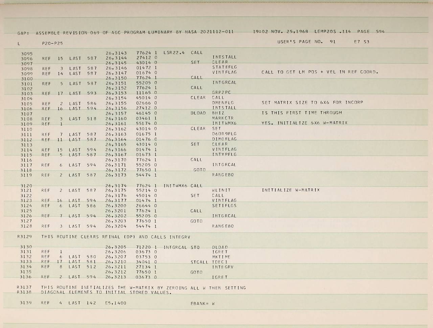
Task: Select comment 'CALL TO GET LM POS + VEL IN REF COORD.'
Action: [x=320, y=72]
